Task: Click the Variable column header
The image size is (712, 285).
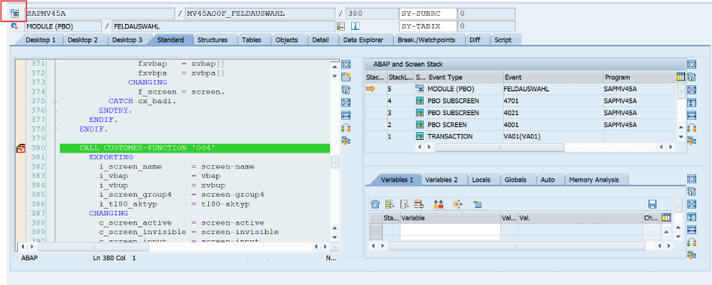Action: [x=450, y=218]
